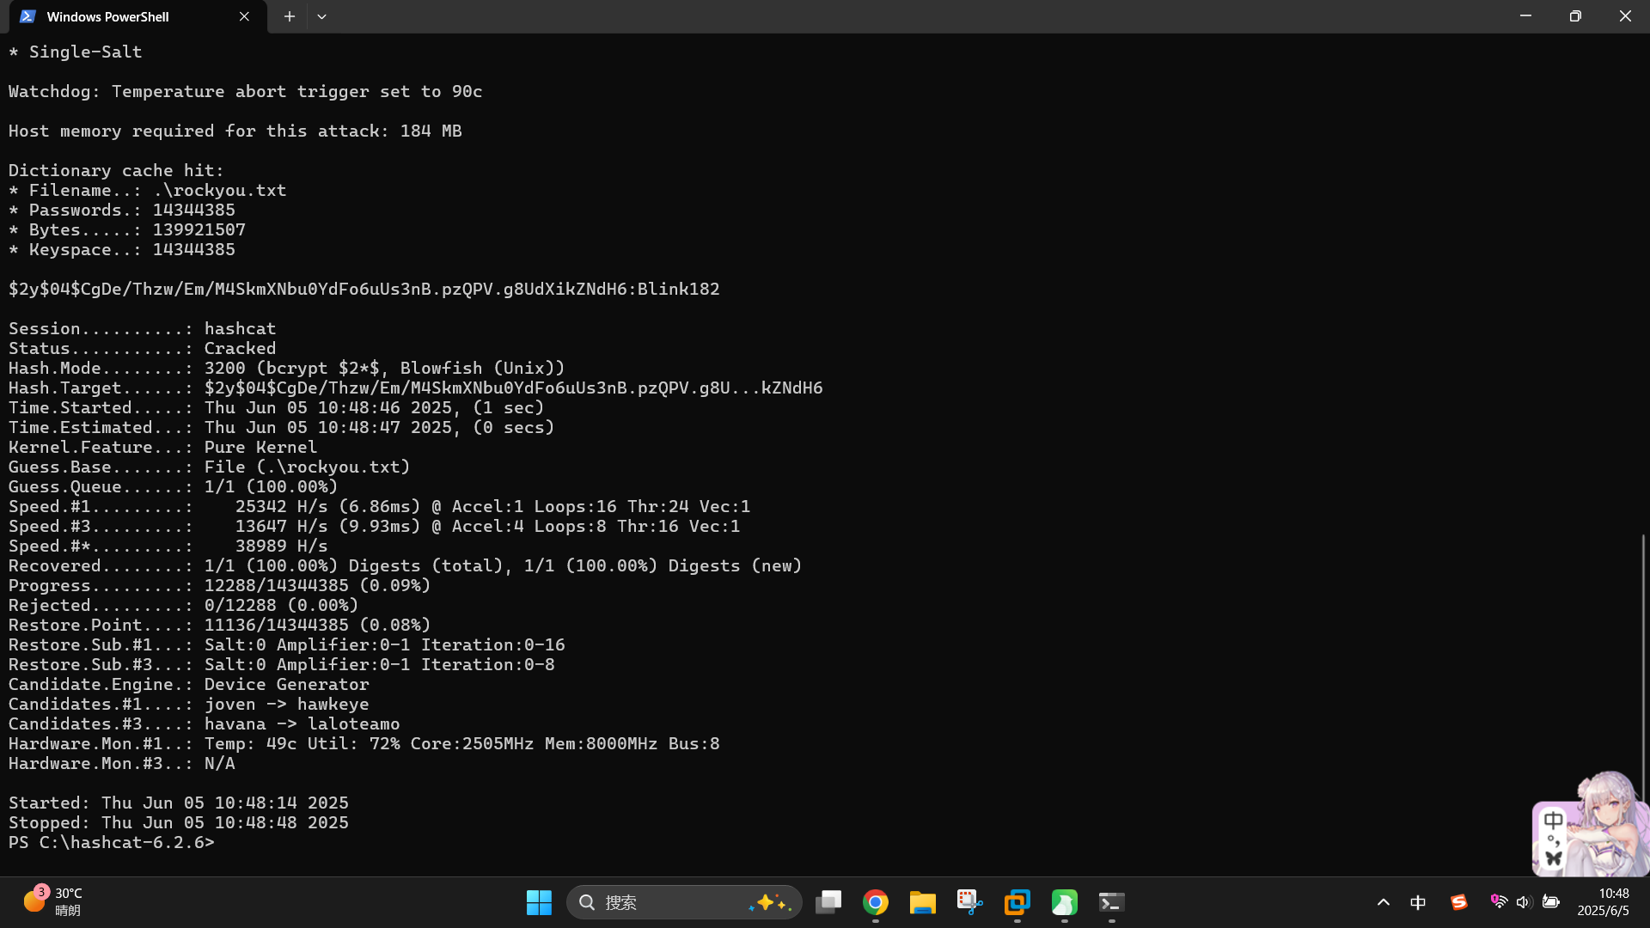Open Task View from the taskbar
This screenshot has width=1650, height=928.
tap(828, 902)
